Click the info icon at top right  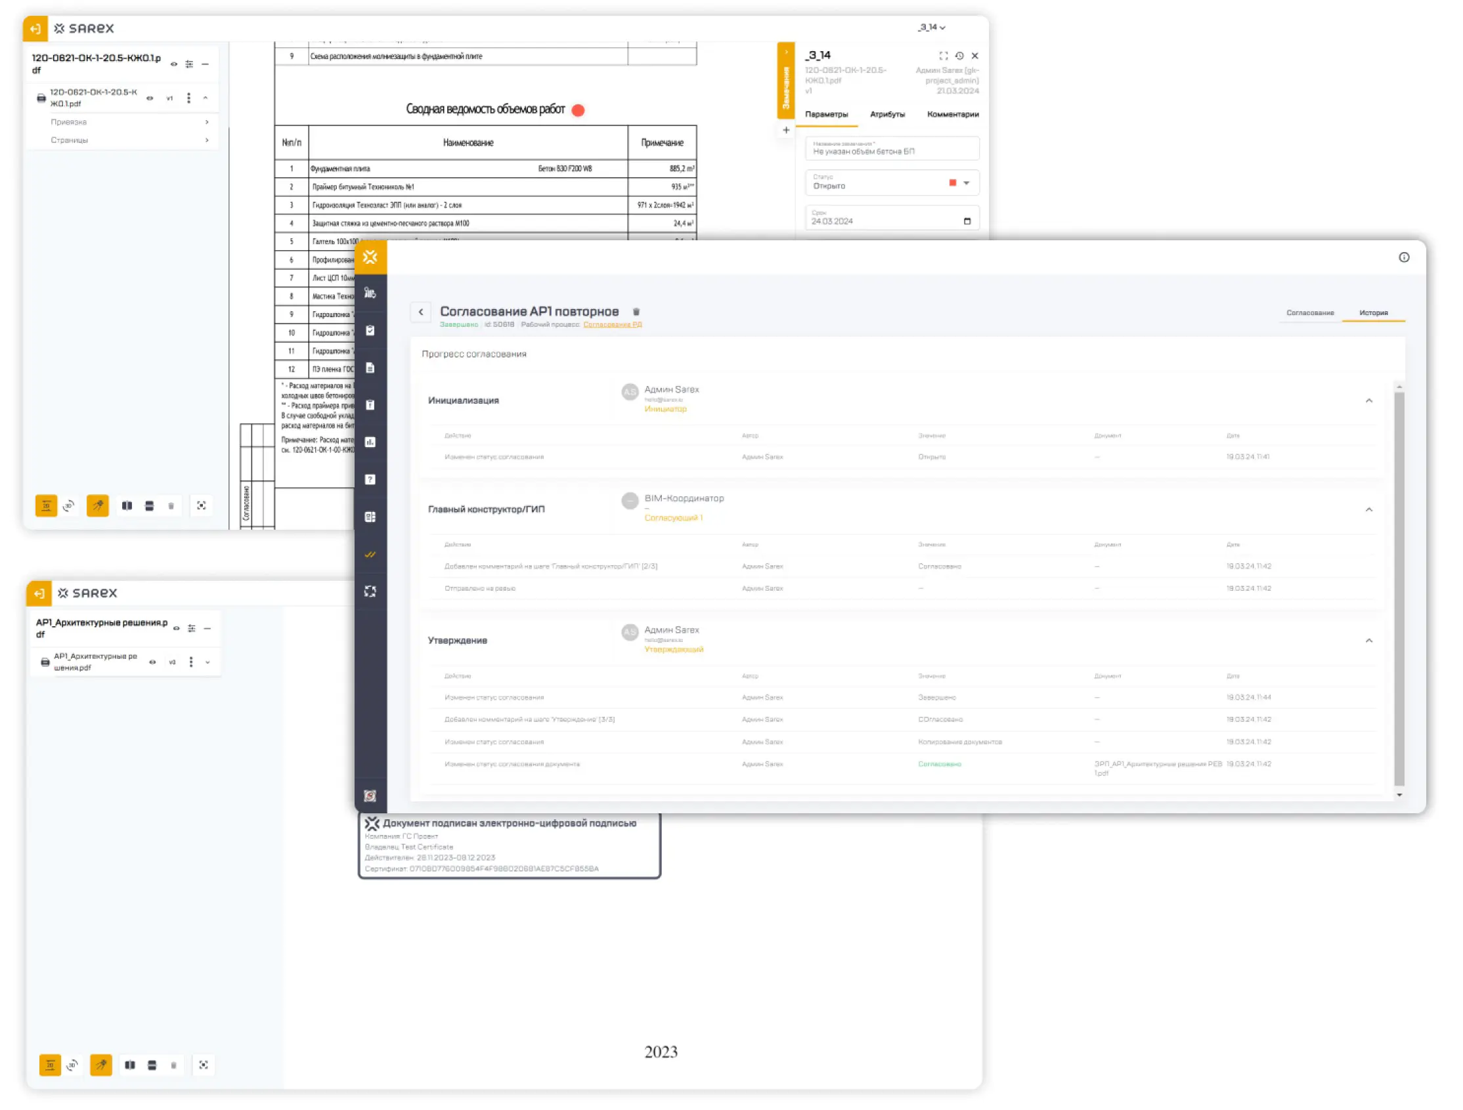click(1403, 257)
